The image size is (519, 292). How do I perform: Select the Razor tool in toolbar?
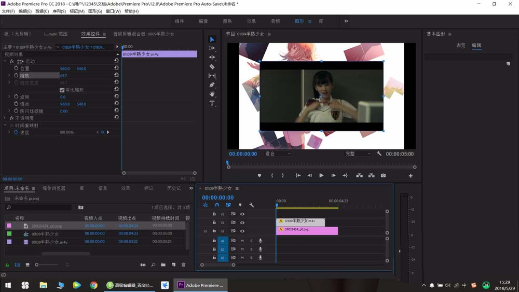[212, 66]
